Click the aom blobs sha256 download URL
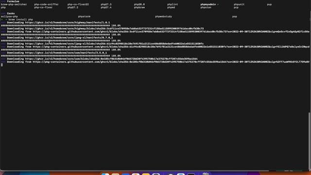The width and height of the screenshot is (311, 175). 111,59
